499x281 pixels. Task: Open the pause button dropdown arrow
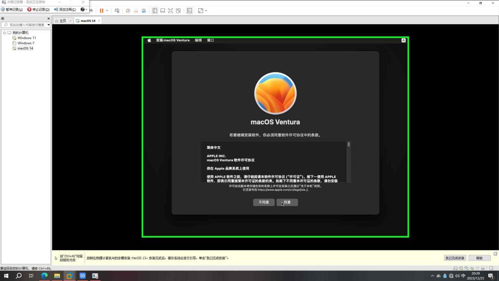pyautogui.click(x=107, y=10)
